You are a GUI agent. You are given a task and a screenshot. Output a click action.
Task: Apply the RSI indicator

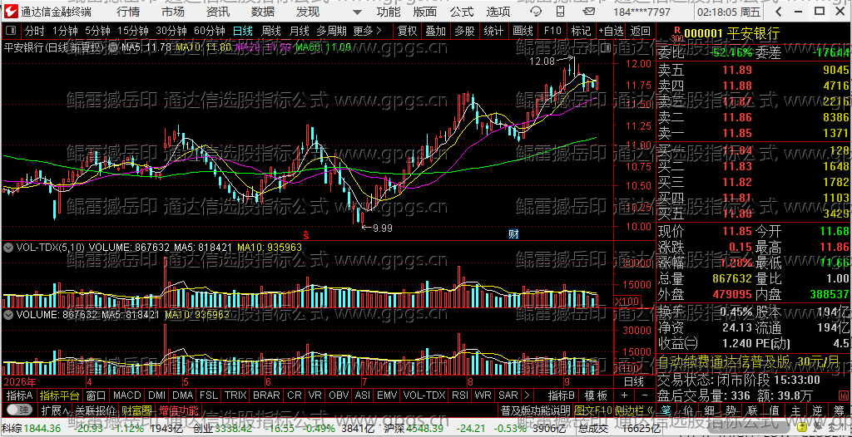460,395
